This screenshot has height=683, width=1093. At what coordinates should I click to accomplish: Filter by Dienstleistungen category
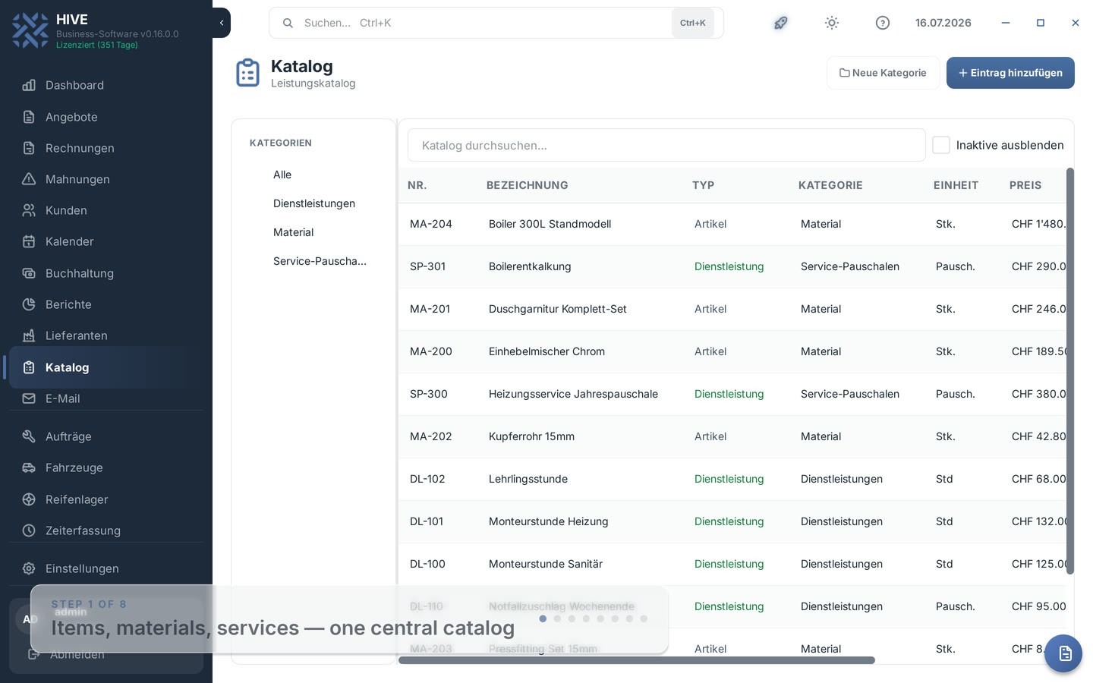coord(314,203)
